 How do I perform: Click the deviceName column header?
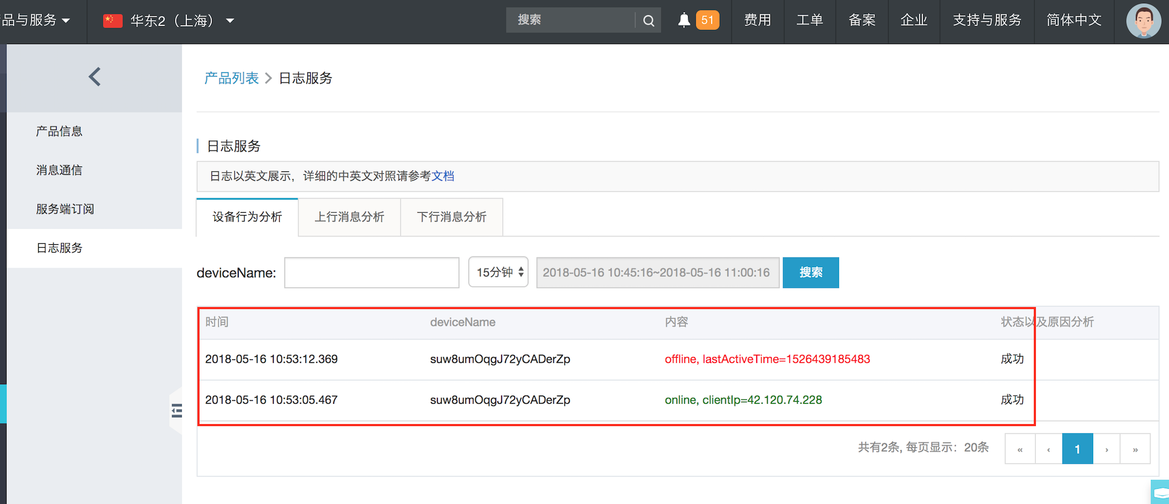pos(463,322)
